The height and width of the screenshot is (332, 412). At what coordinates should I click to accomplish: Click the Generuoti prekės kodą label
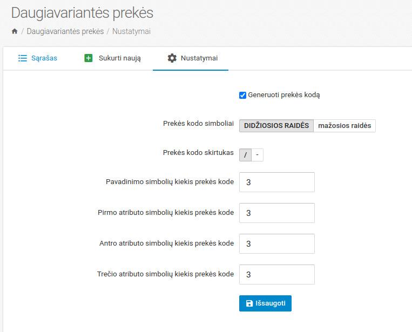(x=284, y=95)
